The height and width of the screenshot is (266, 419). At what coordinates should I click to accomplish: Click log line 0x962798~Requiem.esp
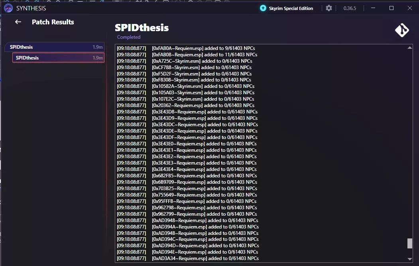pos(187,208)
